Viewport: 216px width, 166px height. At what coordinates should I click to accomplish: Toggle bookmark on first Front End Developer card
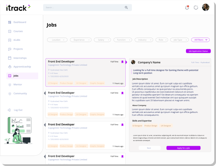coord(122,62)
